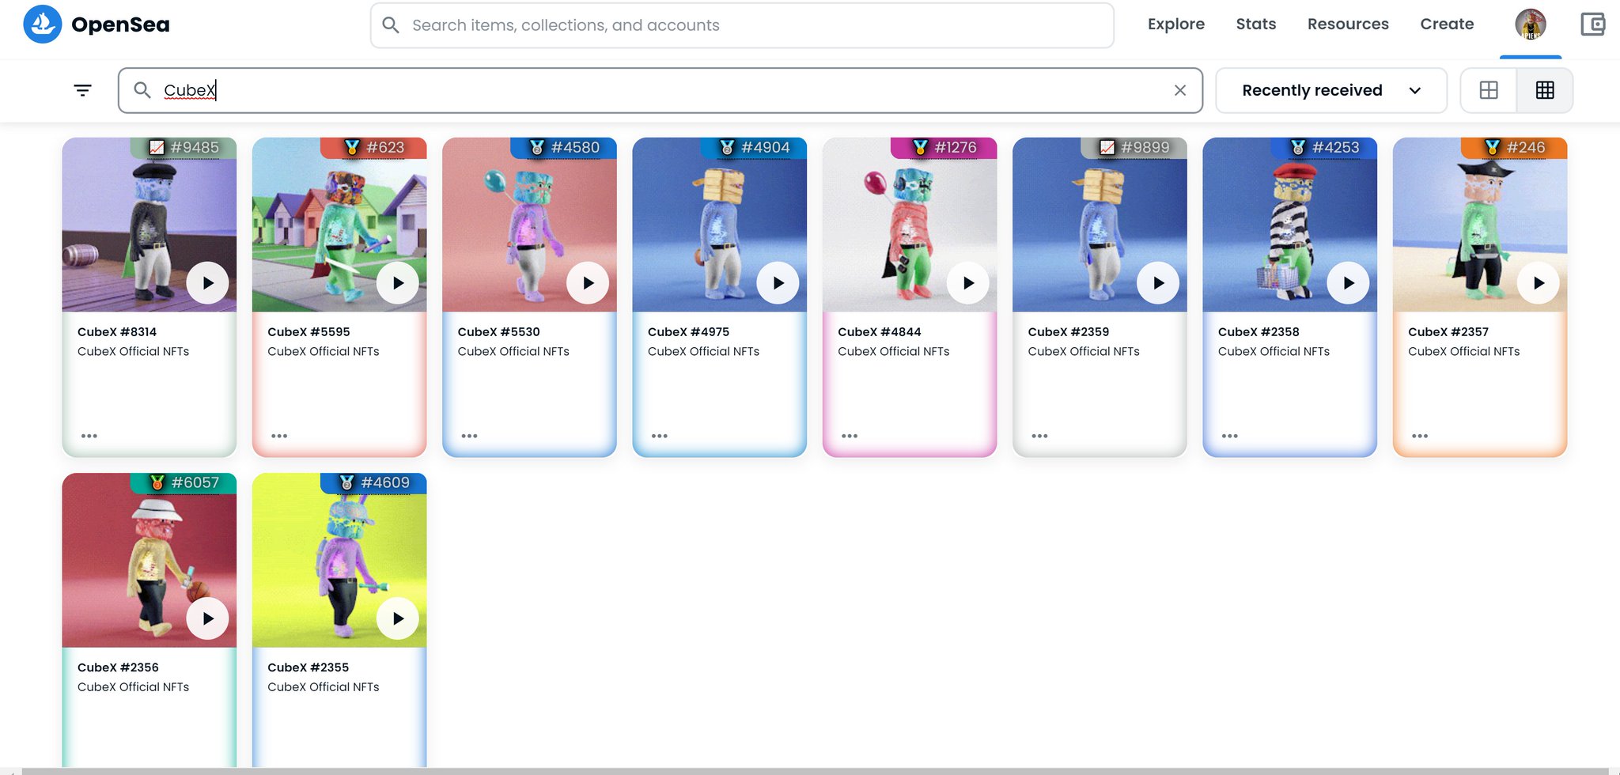Open the CubeX #5530 item title
The height and width of the screenshot is (775, 1620).
498,332
